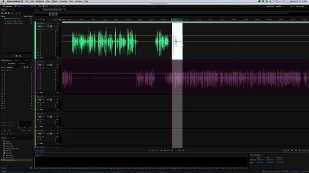Viewport: 309px width, 173px height.
Task: Select the Razor tool in top toolbar
Action: [x=43, y=6]
